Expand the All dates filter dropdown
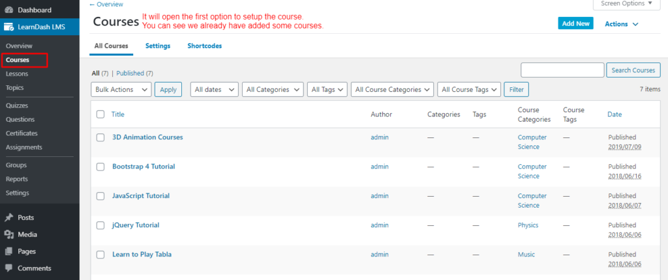Image resolution: width=668 pixels, height=280 pixels. tap(214, 90)
